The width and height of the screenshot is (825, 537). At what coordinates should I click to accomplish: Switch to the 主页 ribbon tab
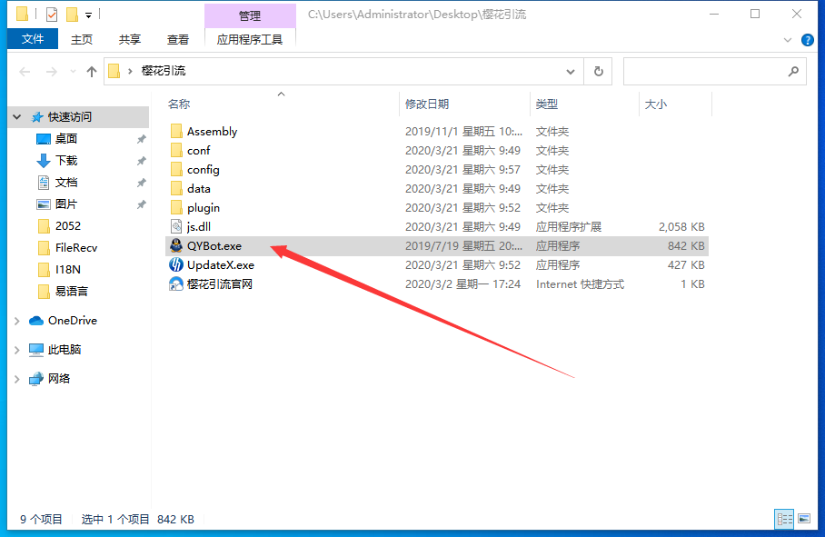82,39
